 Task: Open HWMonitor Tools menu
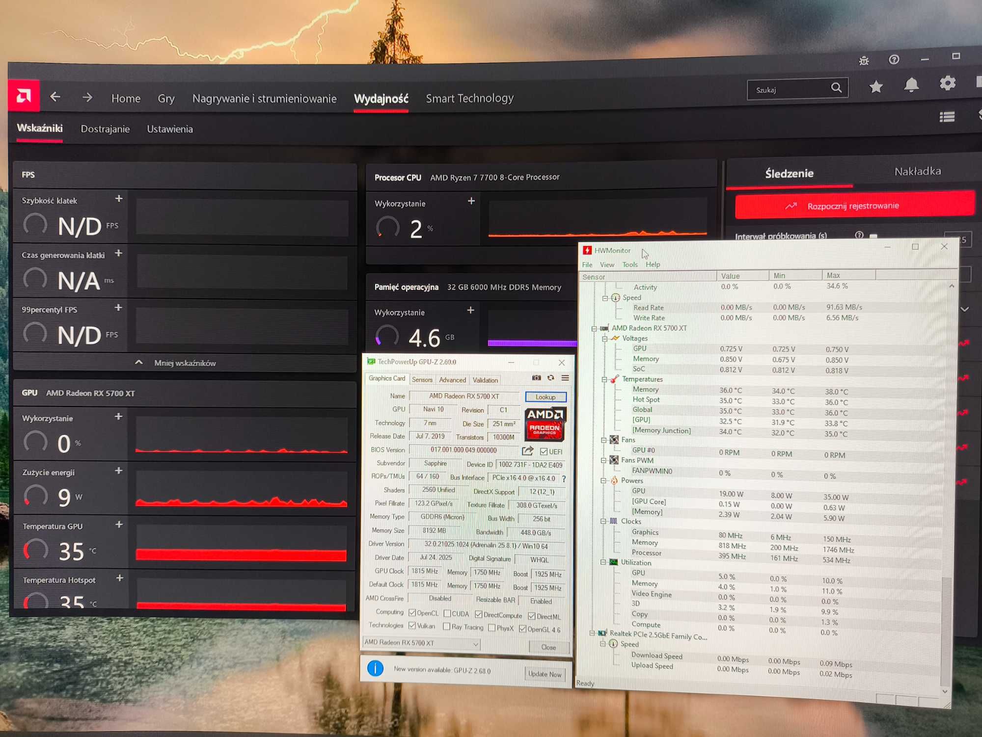tap(630, 264)
